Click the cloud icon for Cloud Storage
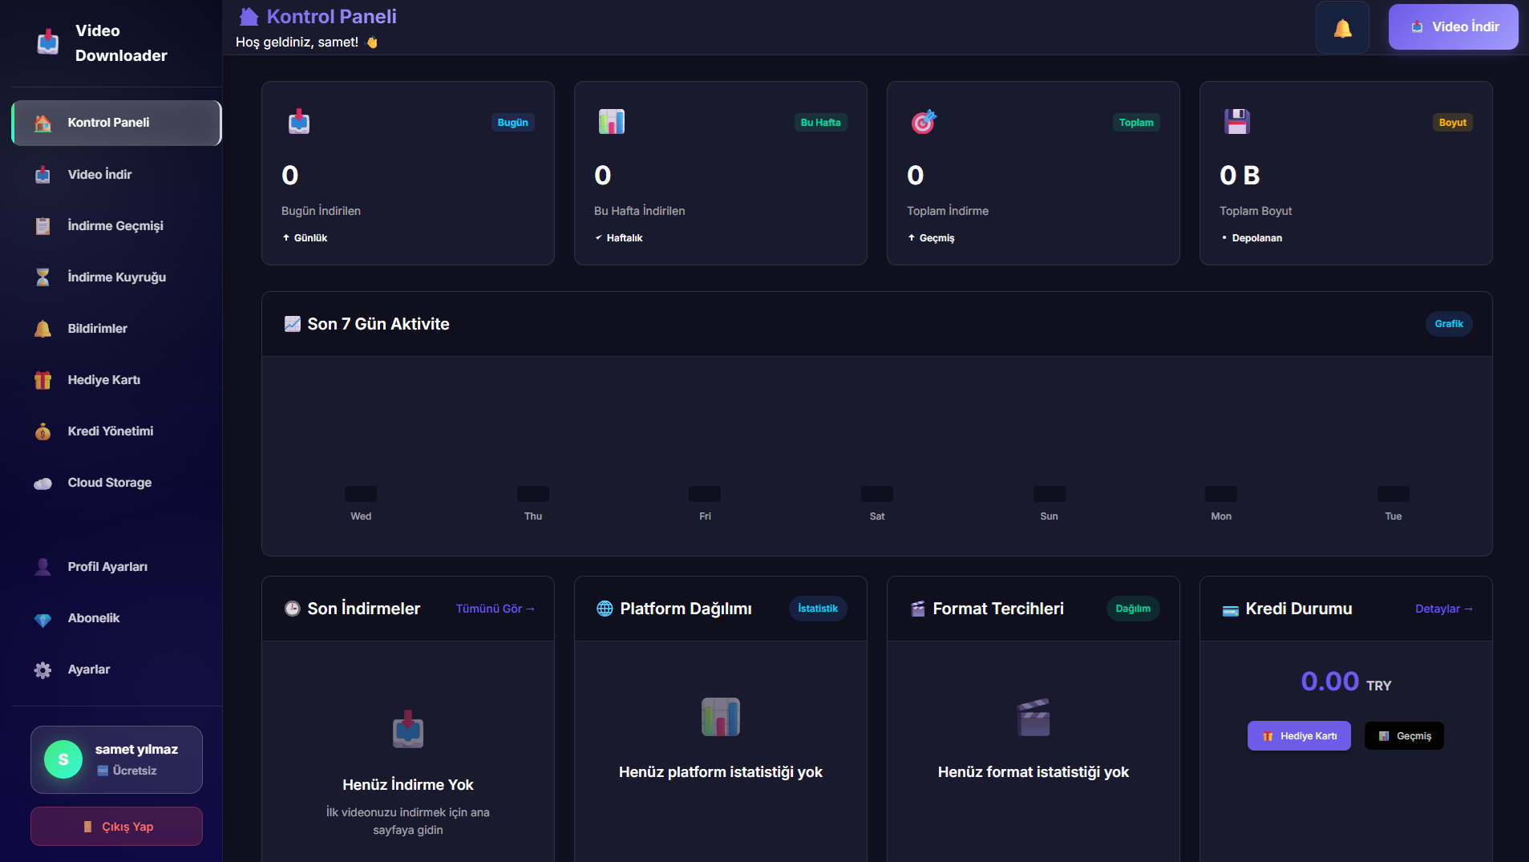1529x862 pixels. (x=43, y=483)
